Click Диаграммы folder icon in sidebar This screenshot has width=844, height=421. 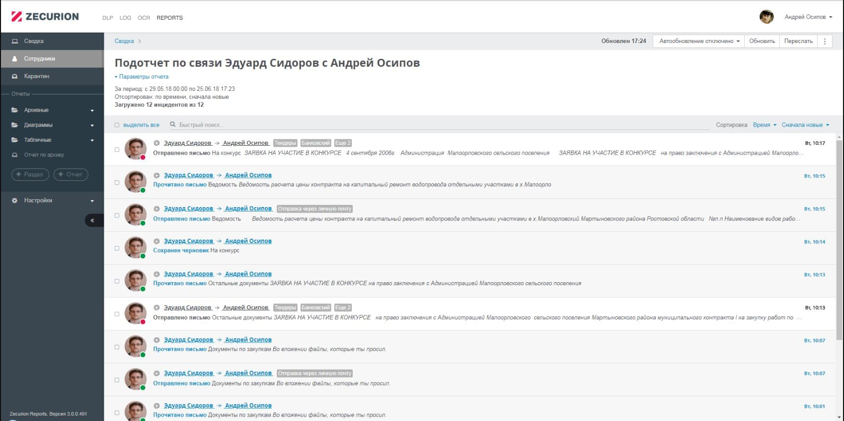coord(14,125)
